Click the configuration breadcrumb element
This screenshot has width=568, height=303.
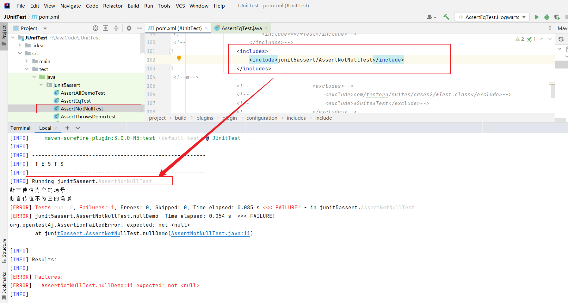262,118
